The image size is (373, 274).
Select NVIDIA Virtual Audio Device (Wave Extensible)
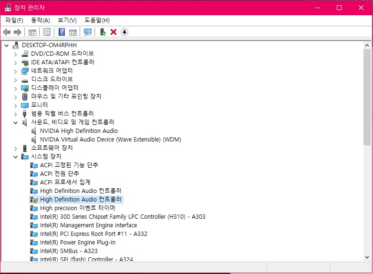111,140
